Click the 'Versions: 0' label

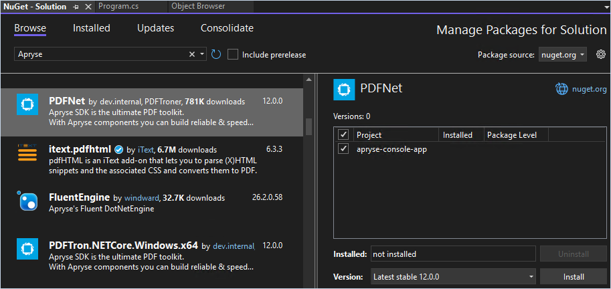tap(352, 116)
